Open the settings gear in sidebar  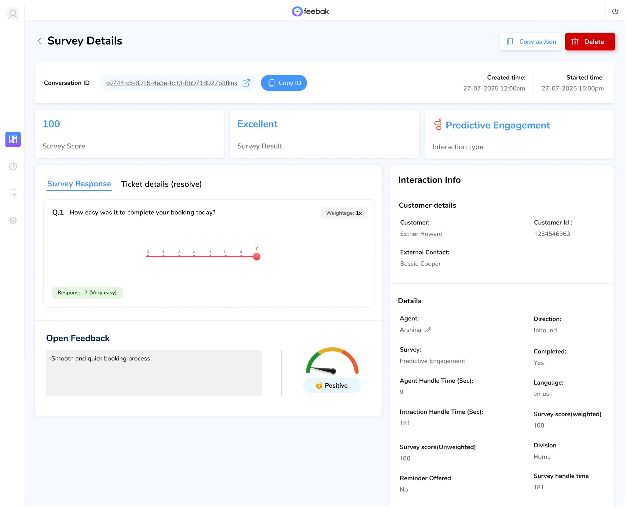13,220
